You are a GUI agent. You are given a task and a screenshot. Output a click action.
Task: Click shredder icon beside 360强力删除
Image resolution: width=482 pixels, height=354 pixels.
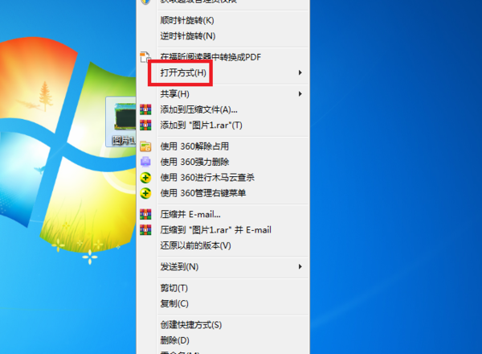(145, 162)
